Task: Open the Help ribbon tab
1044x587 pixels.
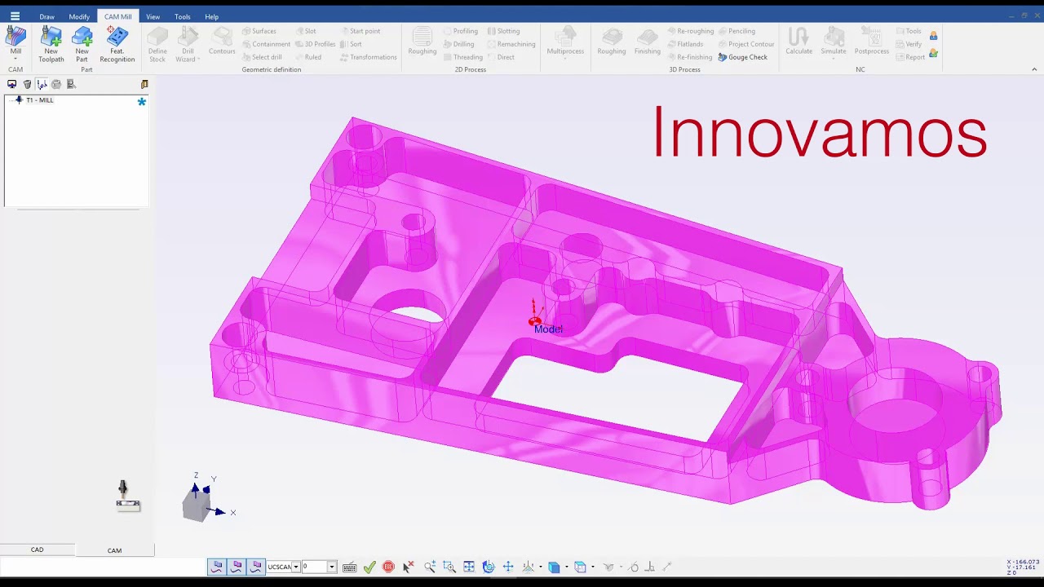Action: click(212, 16)
